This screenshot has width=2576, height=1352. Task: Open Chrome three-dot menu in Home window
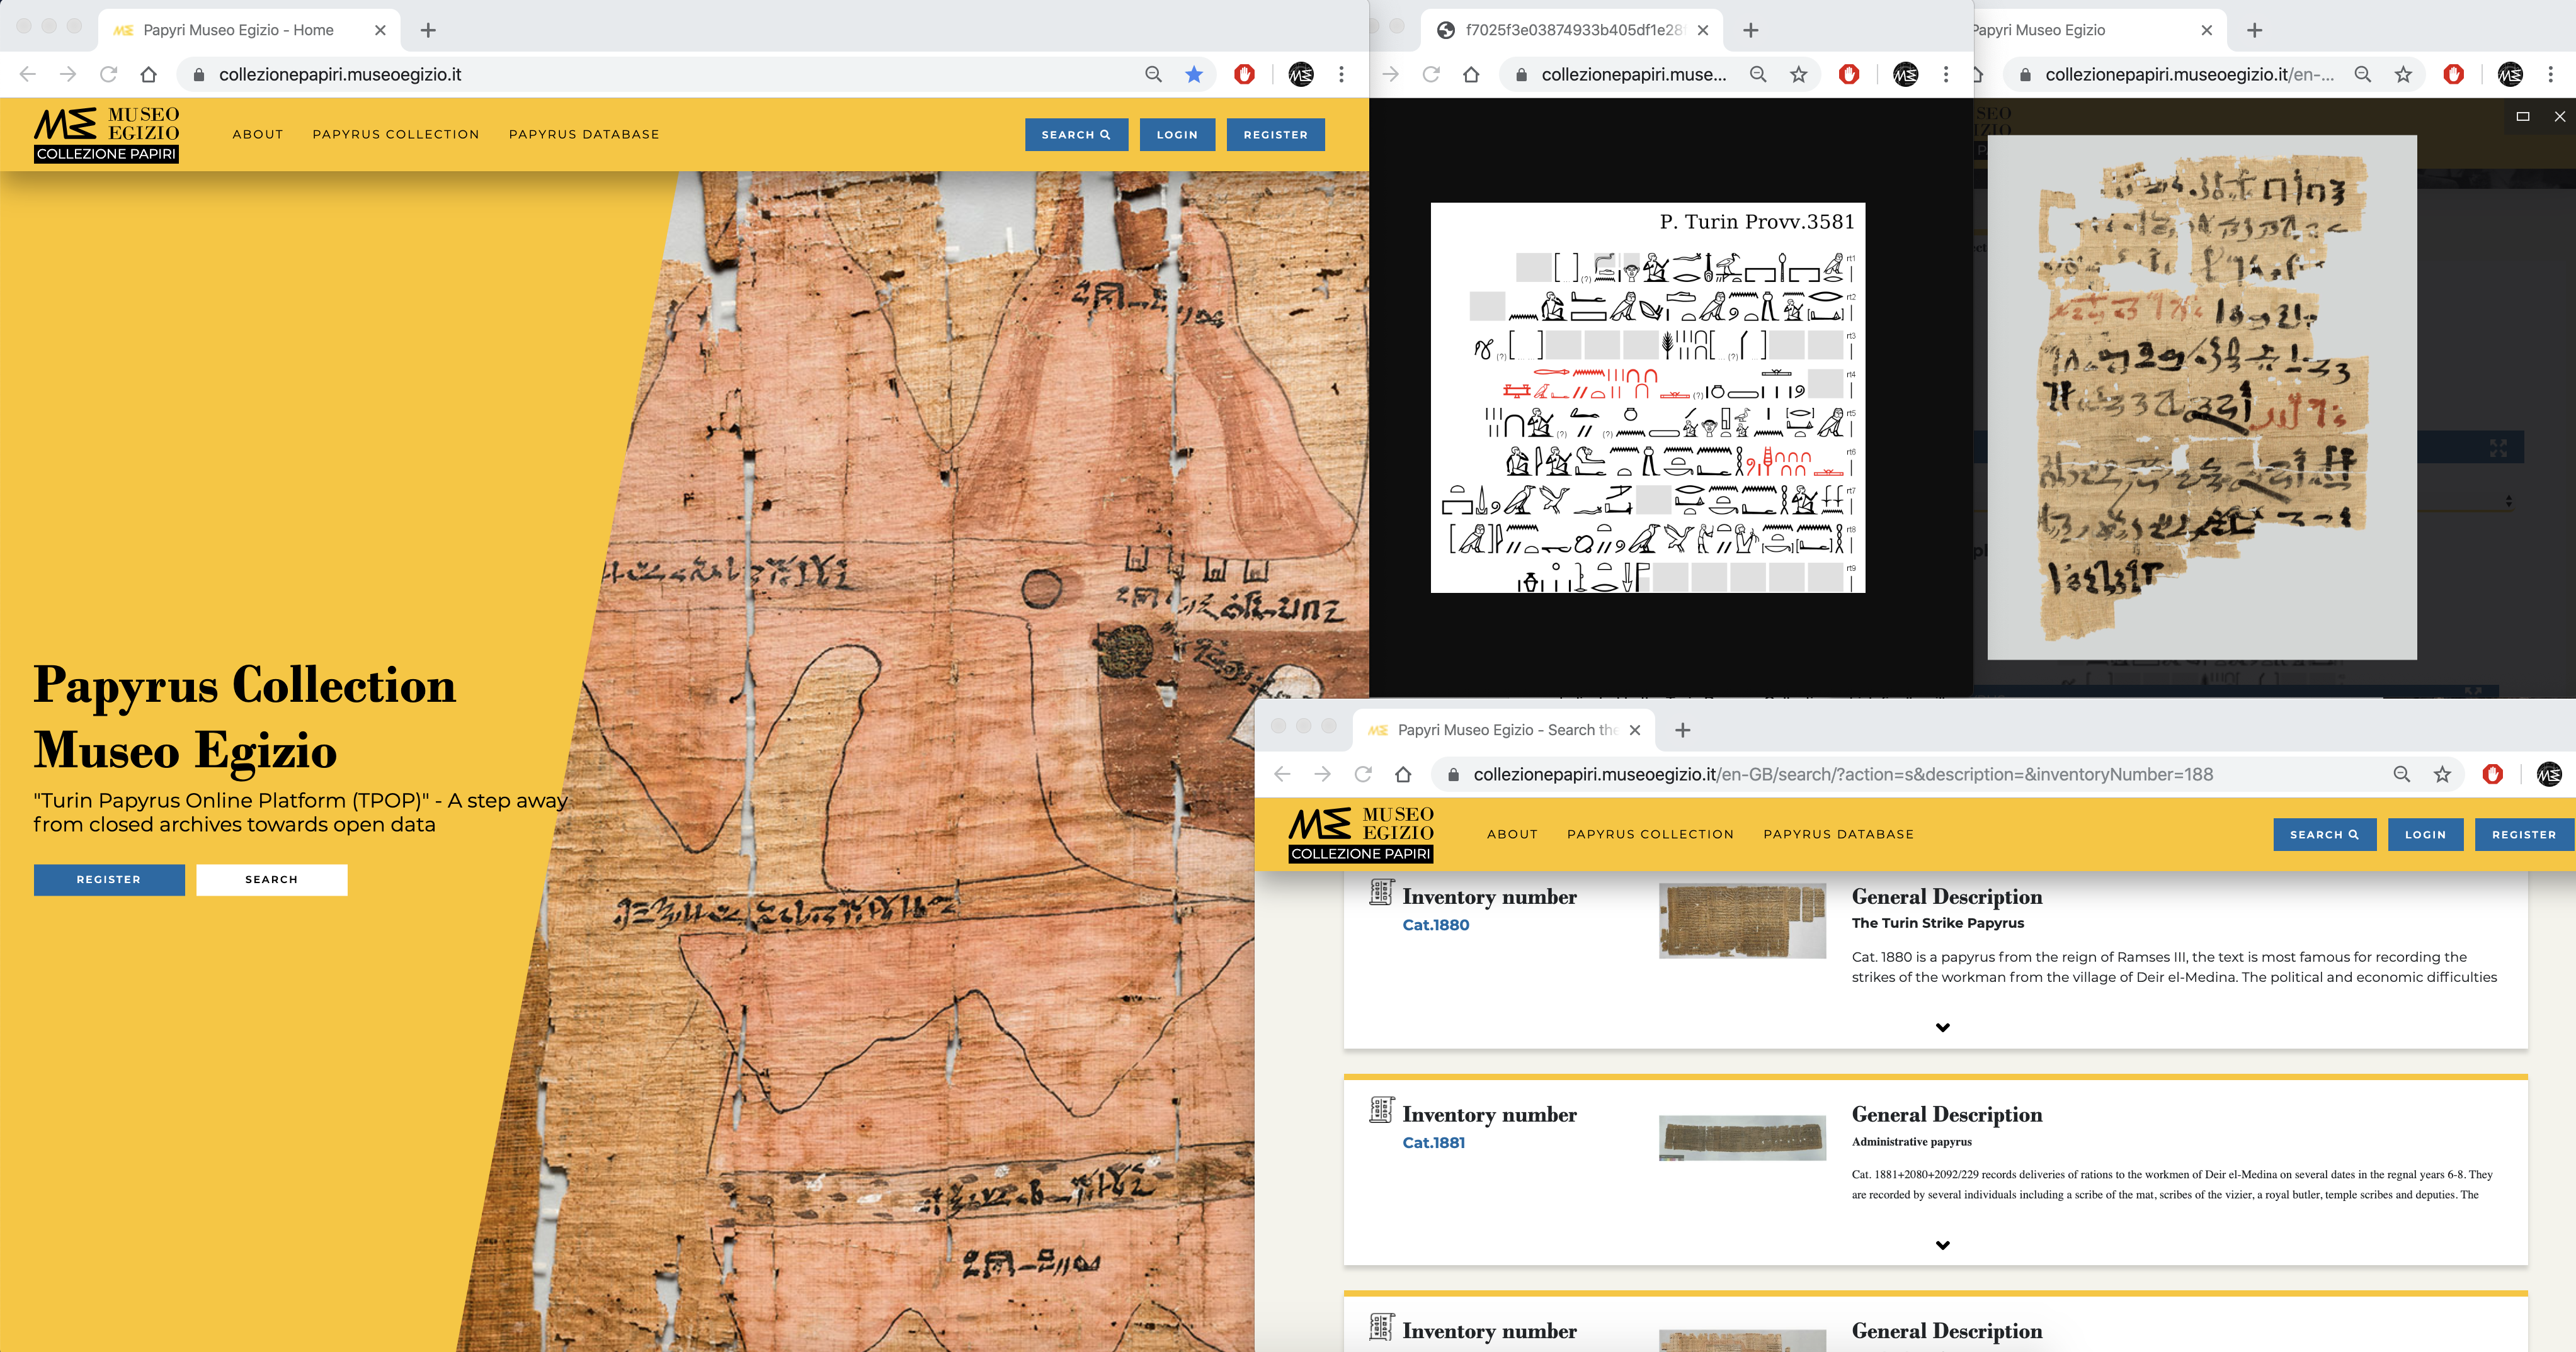coord(1342,74)
